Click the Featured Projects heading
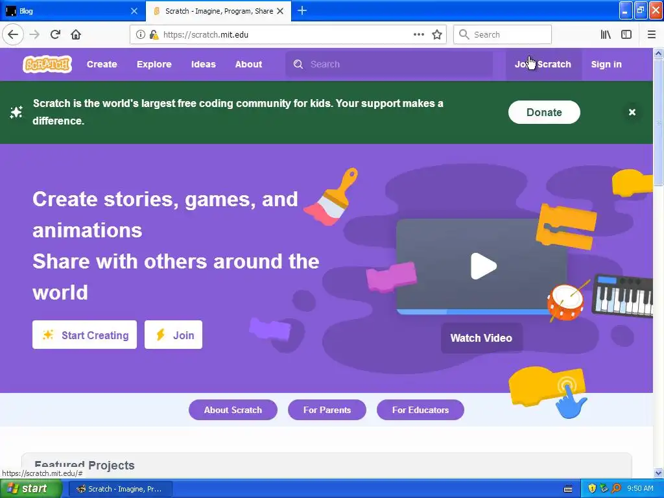This screenshot has width=664, height=498. [x=84, y=465]
